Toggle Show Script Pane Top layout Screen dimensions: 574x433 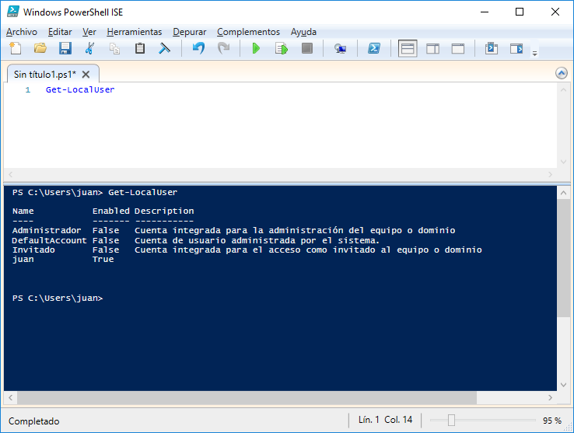[x=408, y=48]
